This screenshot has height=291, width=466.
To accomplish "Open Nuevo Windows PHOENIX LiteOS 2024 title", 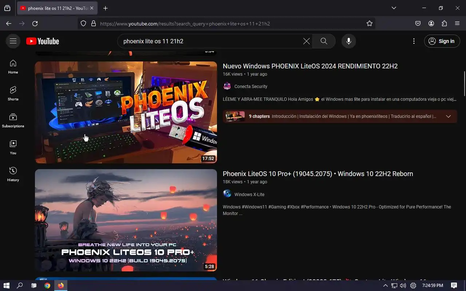I will point(310,66).
